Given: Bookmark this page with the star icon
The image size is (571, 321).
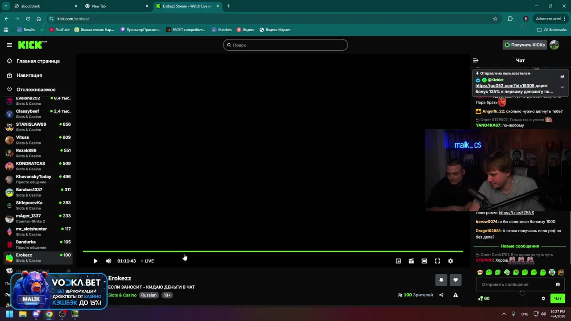Looking at the screenshot, I should 495,19.
